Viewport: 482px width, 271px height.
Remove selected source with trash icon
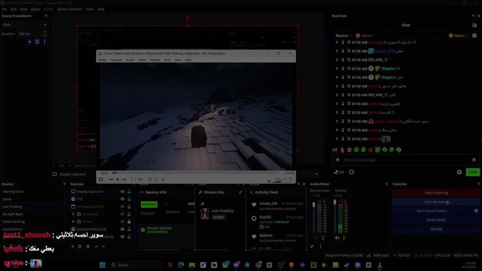click(x=79, y=247)
